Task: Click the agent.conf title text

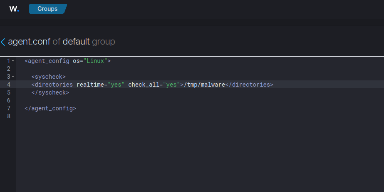Action: coord(29,42)
